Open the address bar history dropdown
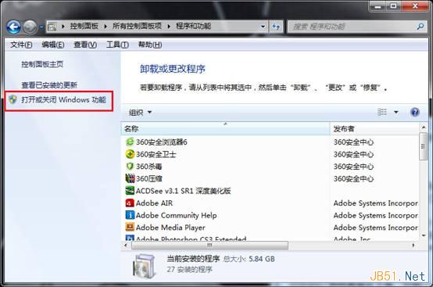 coord(263,27)
